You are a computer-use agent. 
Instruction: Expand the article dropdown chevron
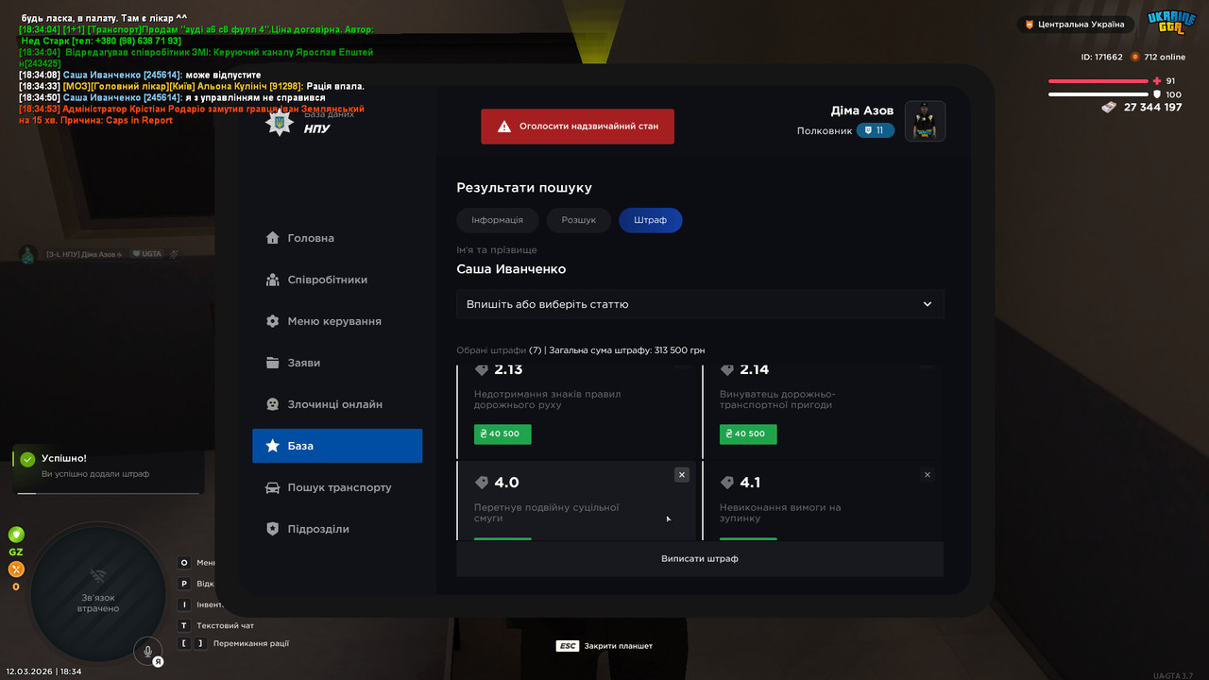(928, 304)
